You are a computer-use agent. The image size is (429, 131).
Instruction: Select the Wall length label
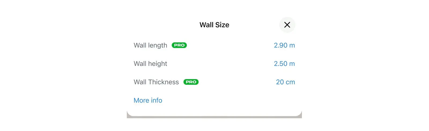[150, 46]
